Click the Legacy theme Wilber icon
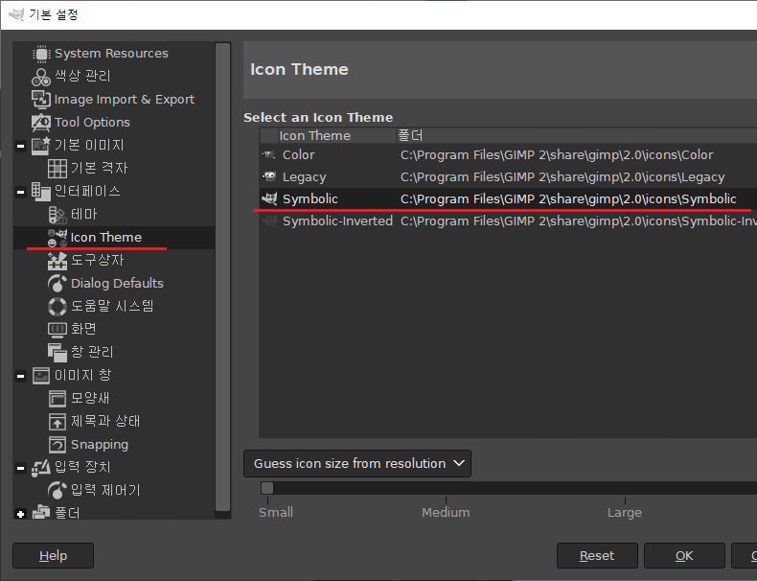This screenshot has height=581, width=757. click(269, 176)
